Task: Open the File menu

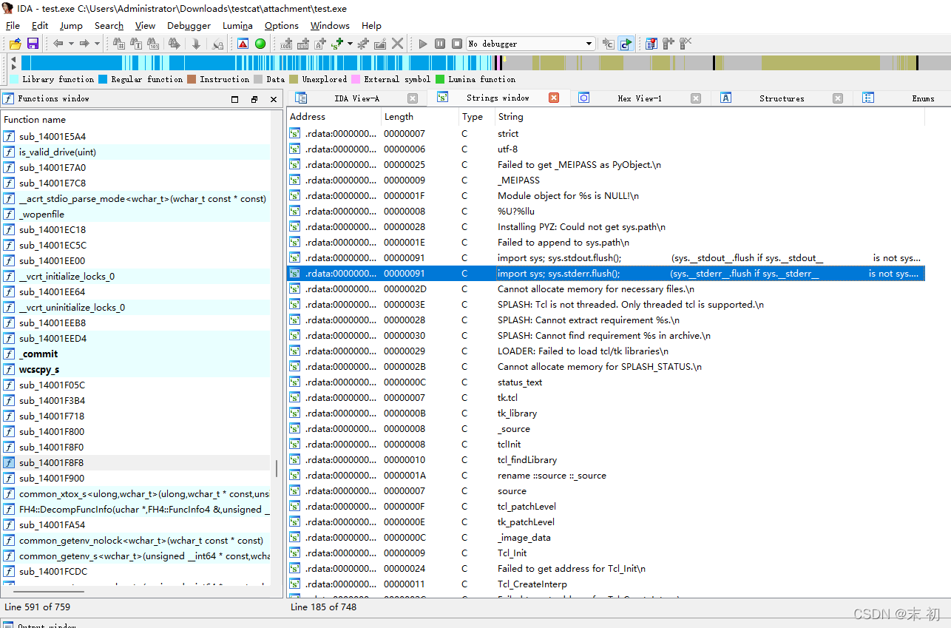Action: tap(13, 25)
